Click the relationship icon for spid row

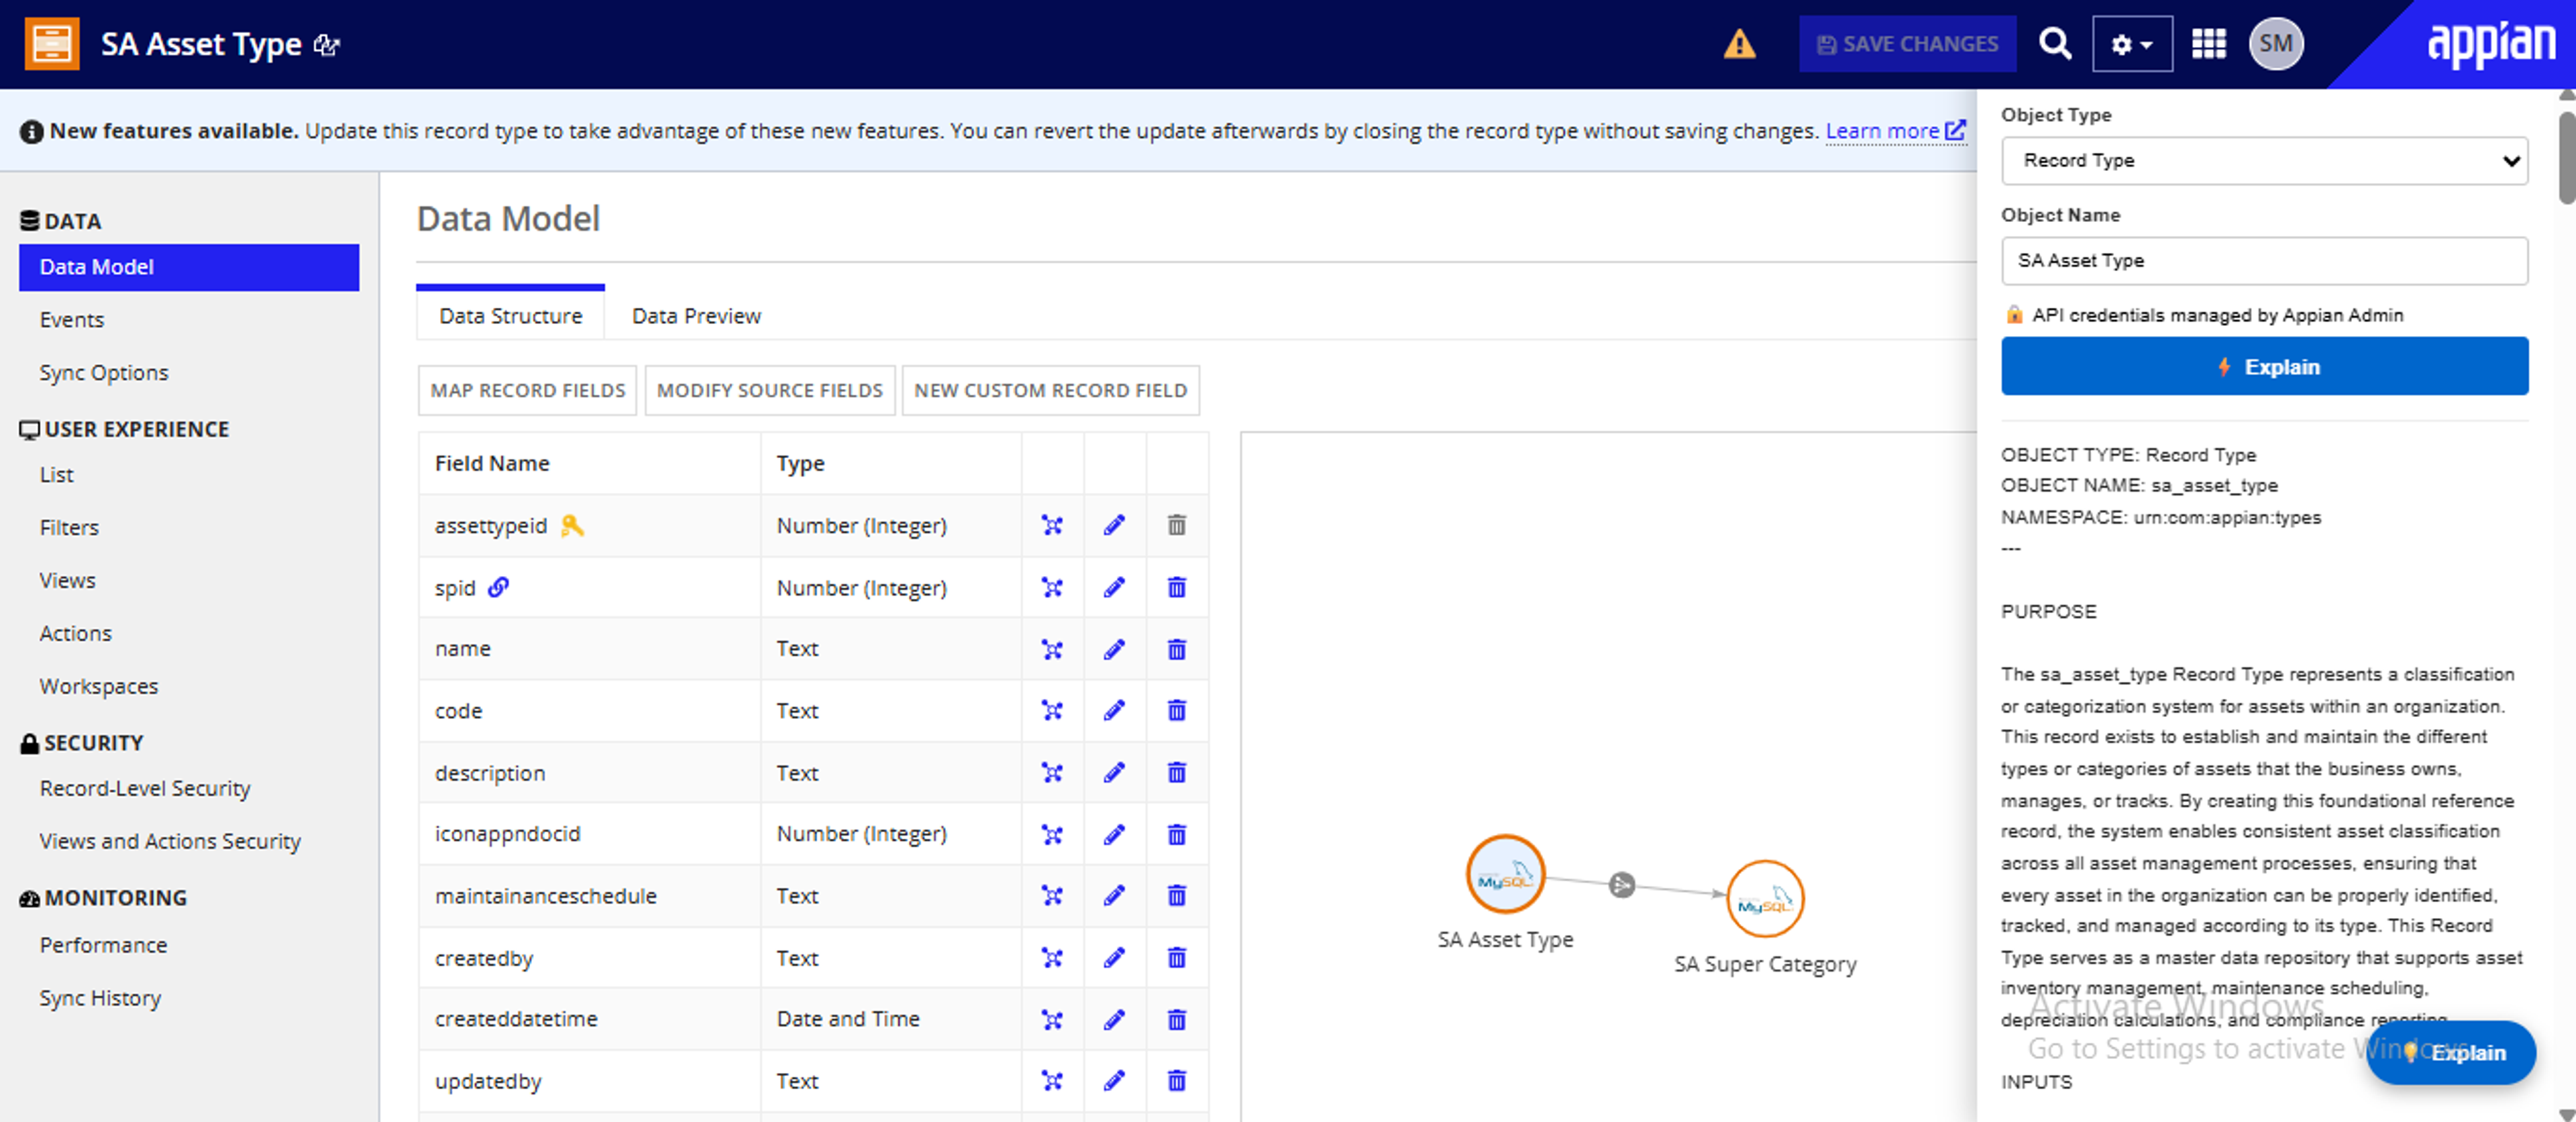coord(1052,587)
